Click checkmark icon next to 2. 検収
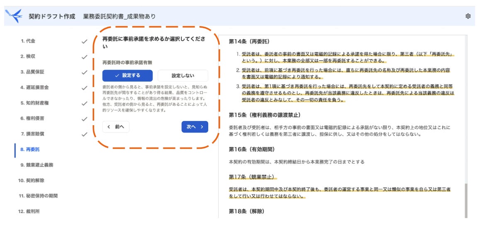Viewport: 477px width, 228px height. click(x=85, y=57)
